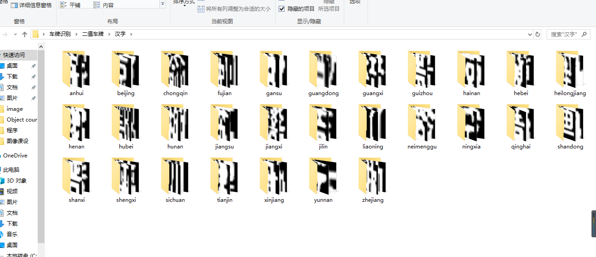Select the henan folder icon
The image size is (596, 257).
click(x=76, y=123)
